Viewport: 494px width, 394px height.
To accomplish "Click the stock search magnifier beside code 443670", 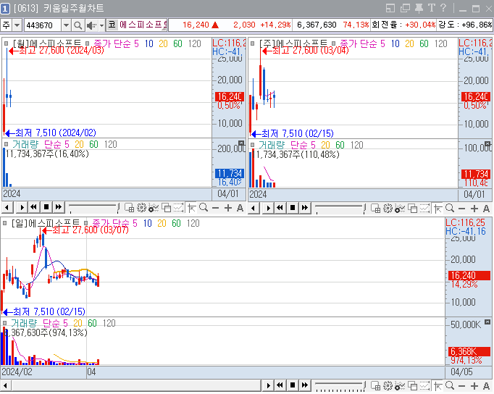I will coord(78,25).
